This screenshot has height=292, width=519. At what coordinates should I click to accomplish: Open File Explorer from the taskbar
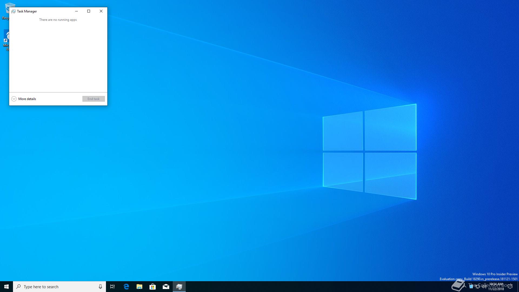[139, 287]
